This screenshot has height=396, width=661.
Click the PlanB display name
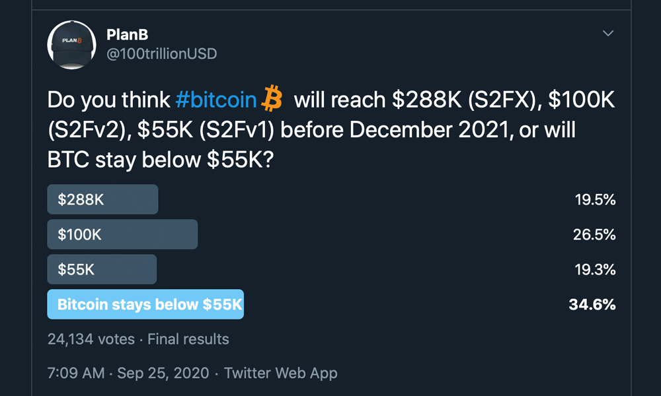128,34
